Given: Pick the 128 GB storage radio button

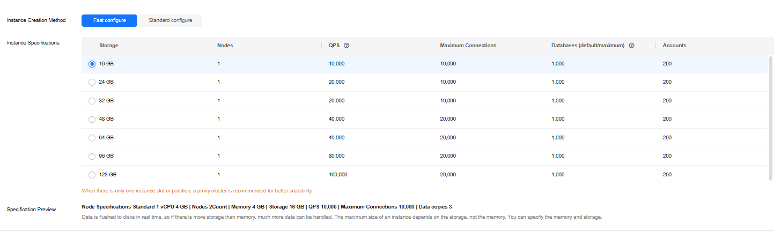Looking at the screenshot, I should point(92,175).
